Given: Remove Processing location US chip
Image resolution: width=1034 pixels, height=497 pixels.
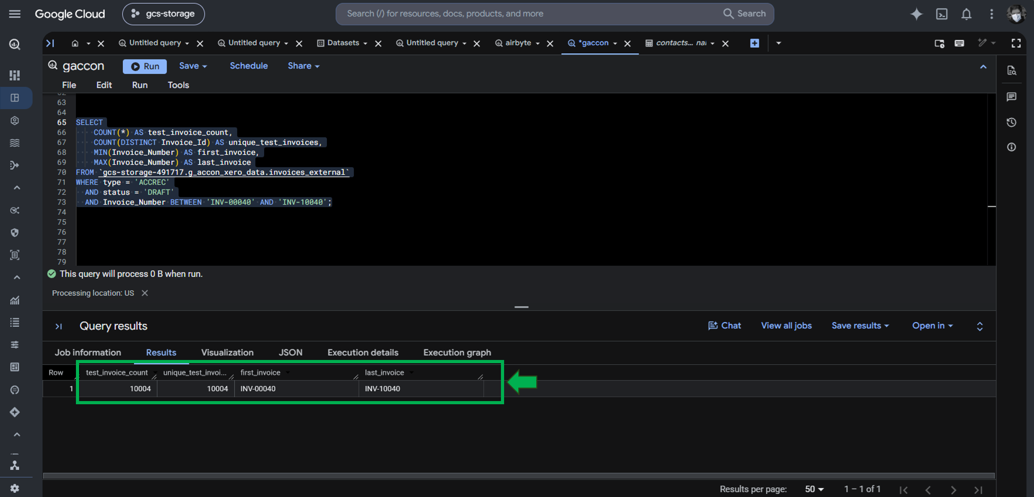Looking at the screenshot, I should click(x=144, y=293).
